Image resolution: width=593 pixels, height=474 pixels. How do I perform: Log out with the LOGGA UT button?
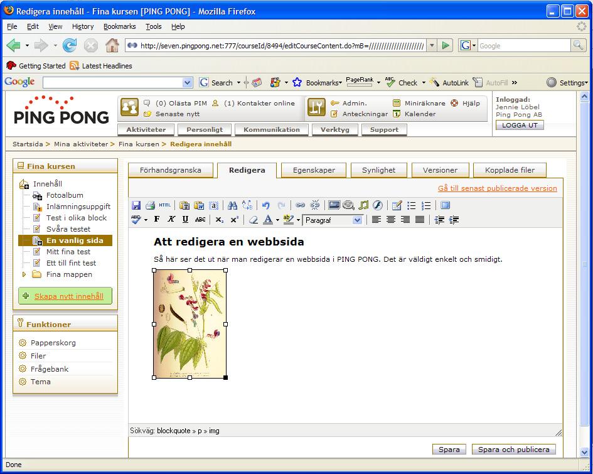(520, 125)
